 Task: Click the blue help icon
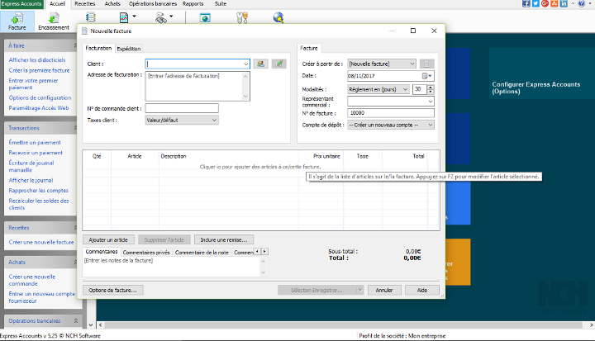point(581,3)
